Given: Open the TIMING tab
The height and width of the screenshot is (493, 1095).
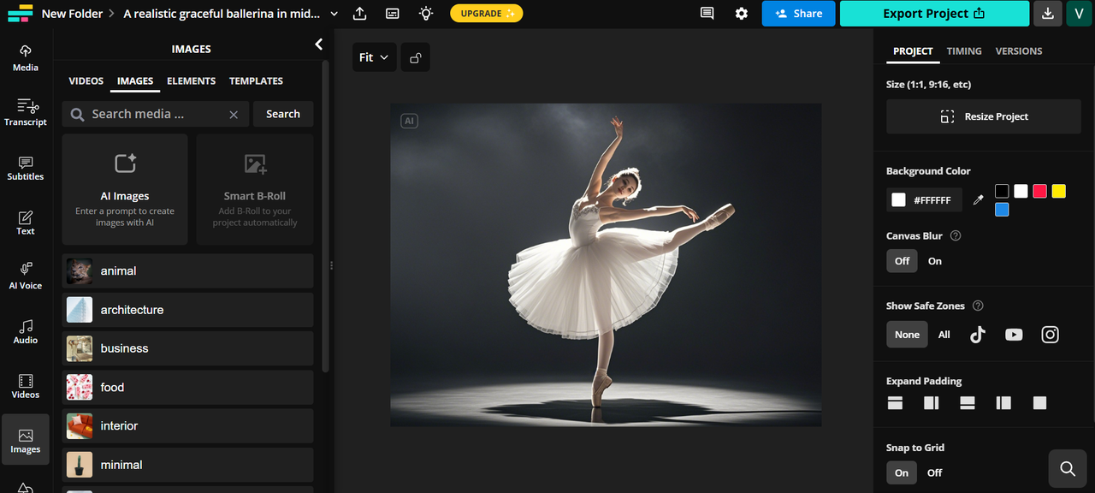Looking at the screenshot, I should tap(964, 51).
